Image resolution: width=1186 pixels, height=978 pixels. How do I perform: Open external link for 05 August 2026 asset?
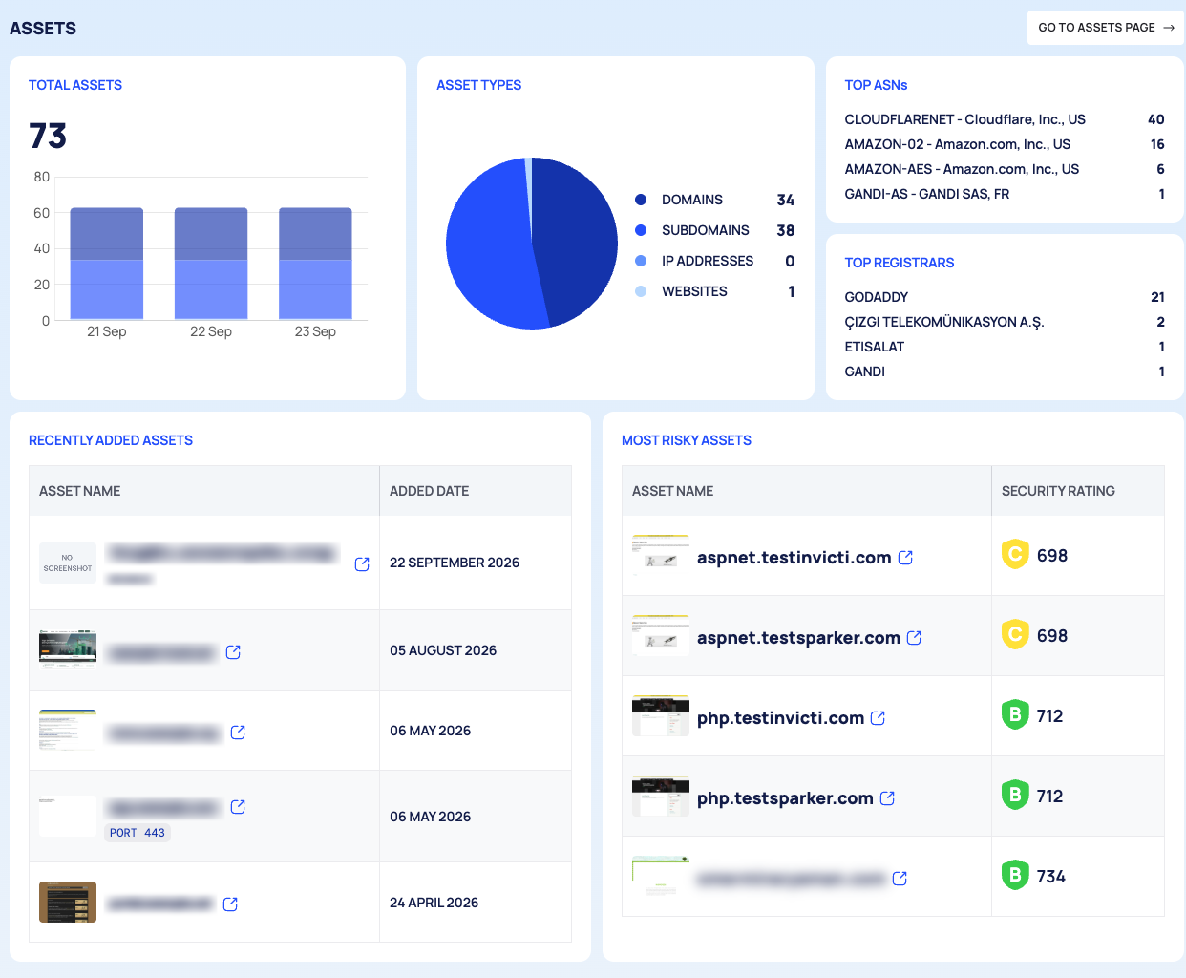pyautogui.click(x=233, y=652)
